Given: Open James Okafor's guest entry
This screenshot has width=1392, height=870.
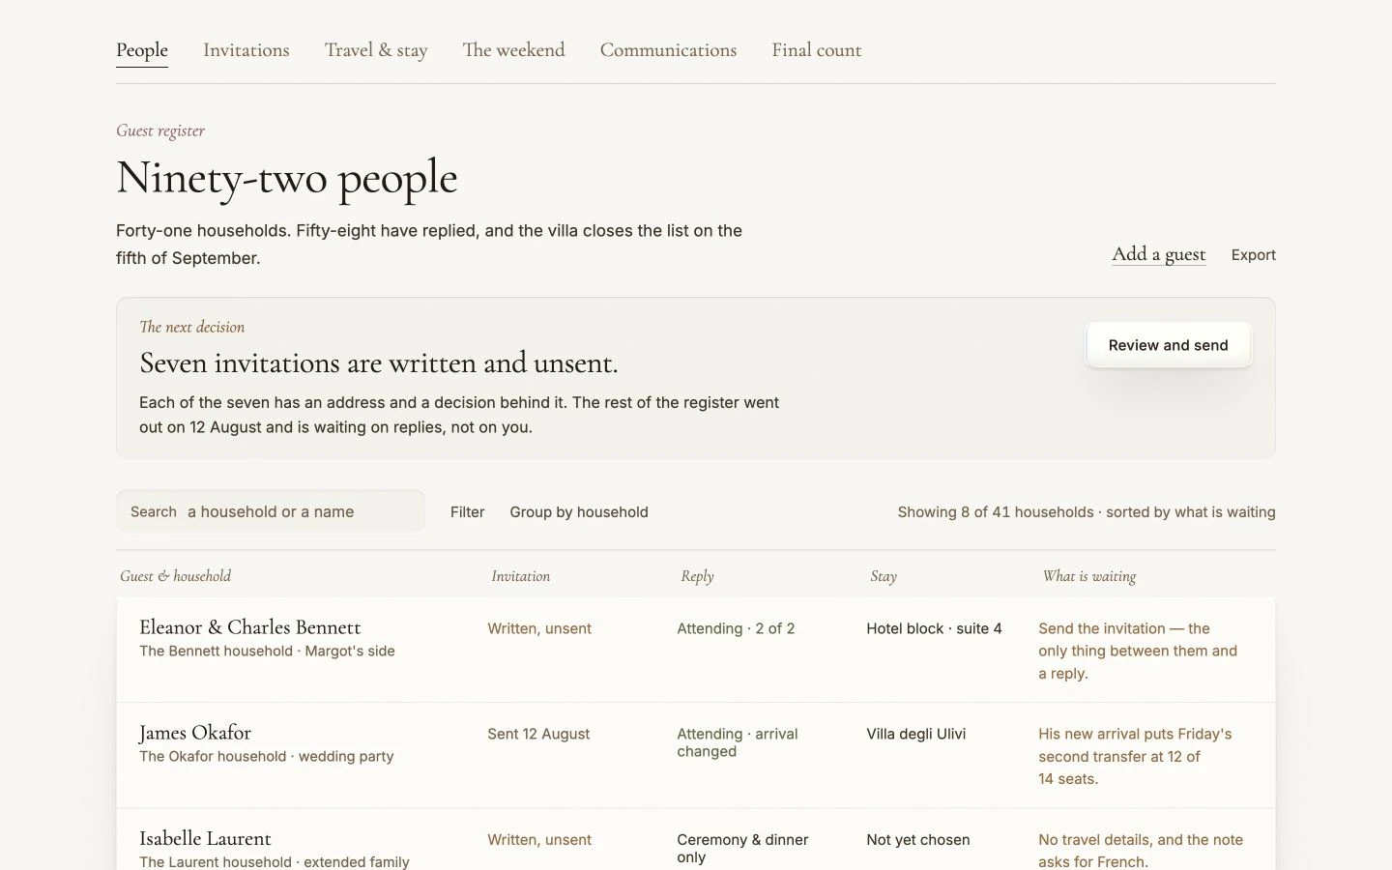Looking at the screenshot, I should 696,756.
